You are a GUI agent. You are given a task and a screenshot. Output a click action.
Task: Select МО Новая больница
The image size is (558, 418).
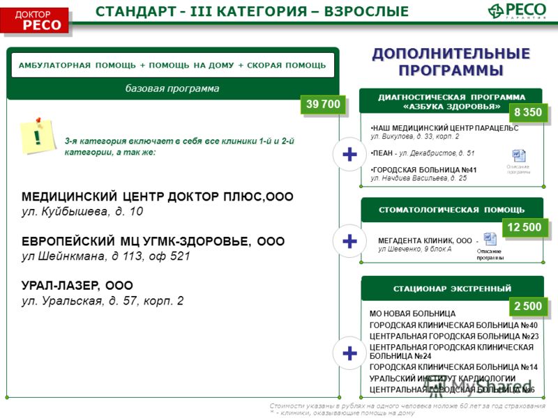coord(412,314)
